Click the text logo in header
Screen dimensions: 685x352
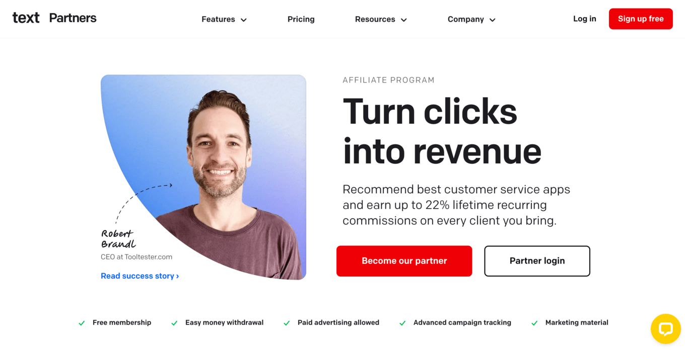pyautogui.click(x=26, y=18)
